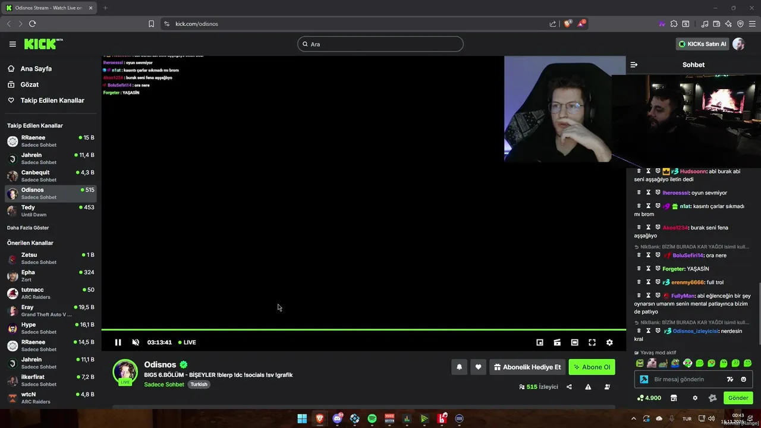Toggle theater mode in player

pyautogui.click(x=574, y=342)
